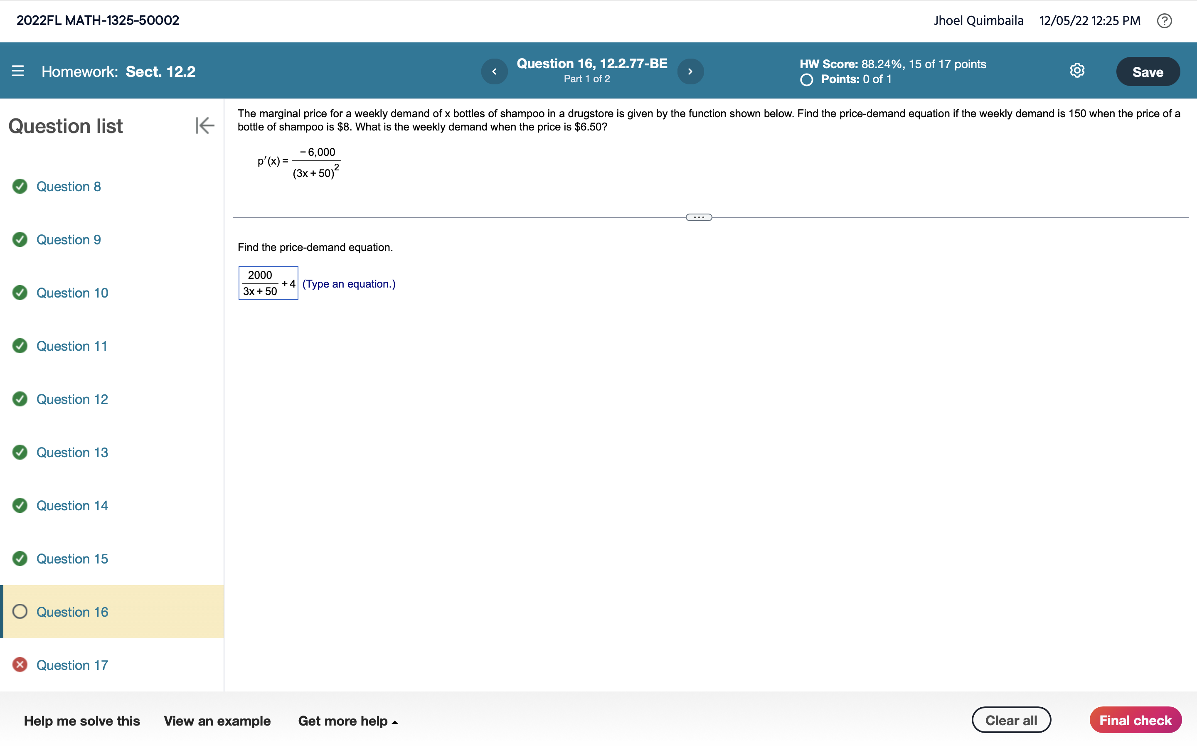This screenshot has width=1197, height=748.
Task: Open Question 8 in question list
Action: pyautogui.click(x=67, y=186)
